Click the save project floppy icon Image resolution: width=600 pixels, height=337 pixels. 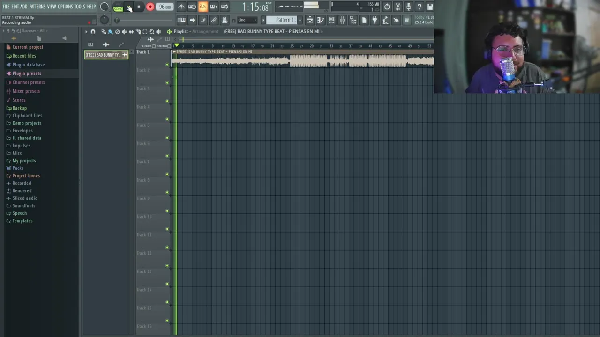click(x=430, y=7)
